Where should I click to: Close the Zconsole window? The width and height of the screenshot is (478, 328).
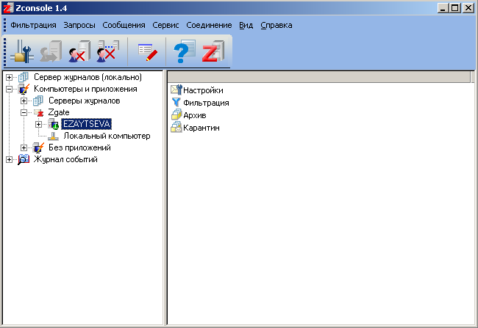(468, 8)
